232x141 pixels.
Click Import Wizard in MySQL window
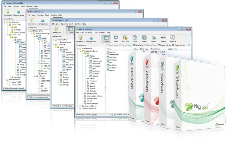click(x=164, y=45)
